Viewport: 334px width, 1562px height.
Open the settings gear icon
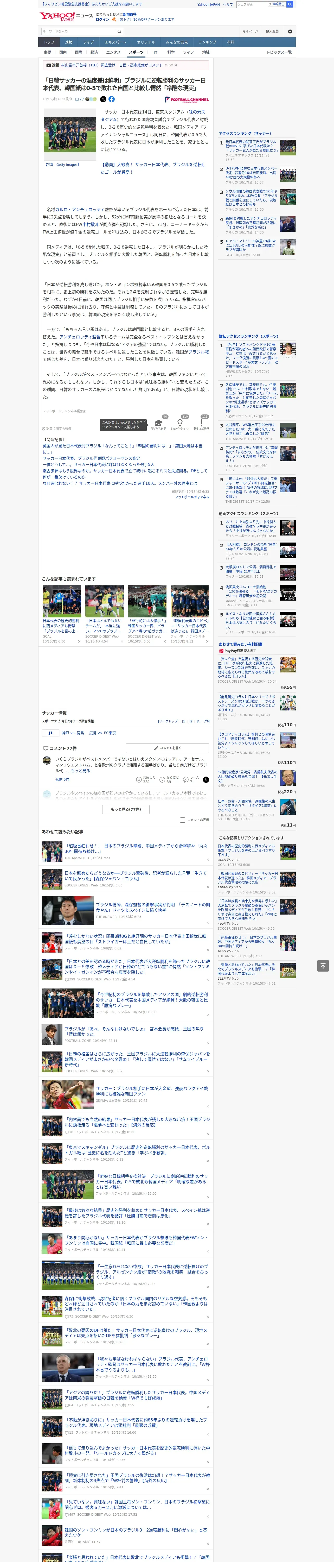[x=290, y=32]
